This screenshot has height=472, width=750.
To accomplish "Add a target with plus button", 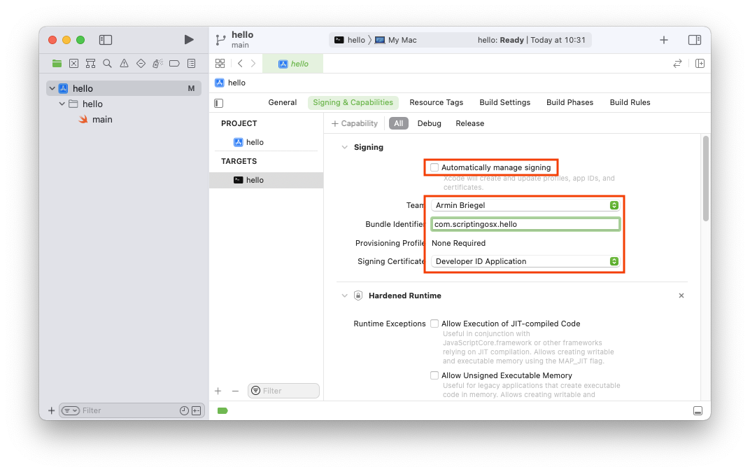I will coord(218,391).
